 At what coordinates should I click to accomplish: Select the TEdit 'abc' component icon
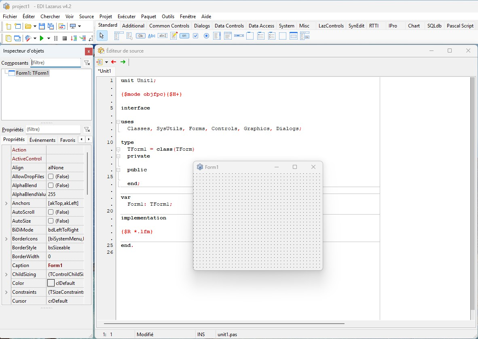pyautogui.click(x=163, y=36)
